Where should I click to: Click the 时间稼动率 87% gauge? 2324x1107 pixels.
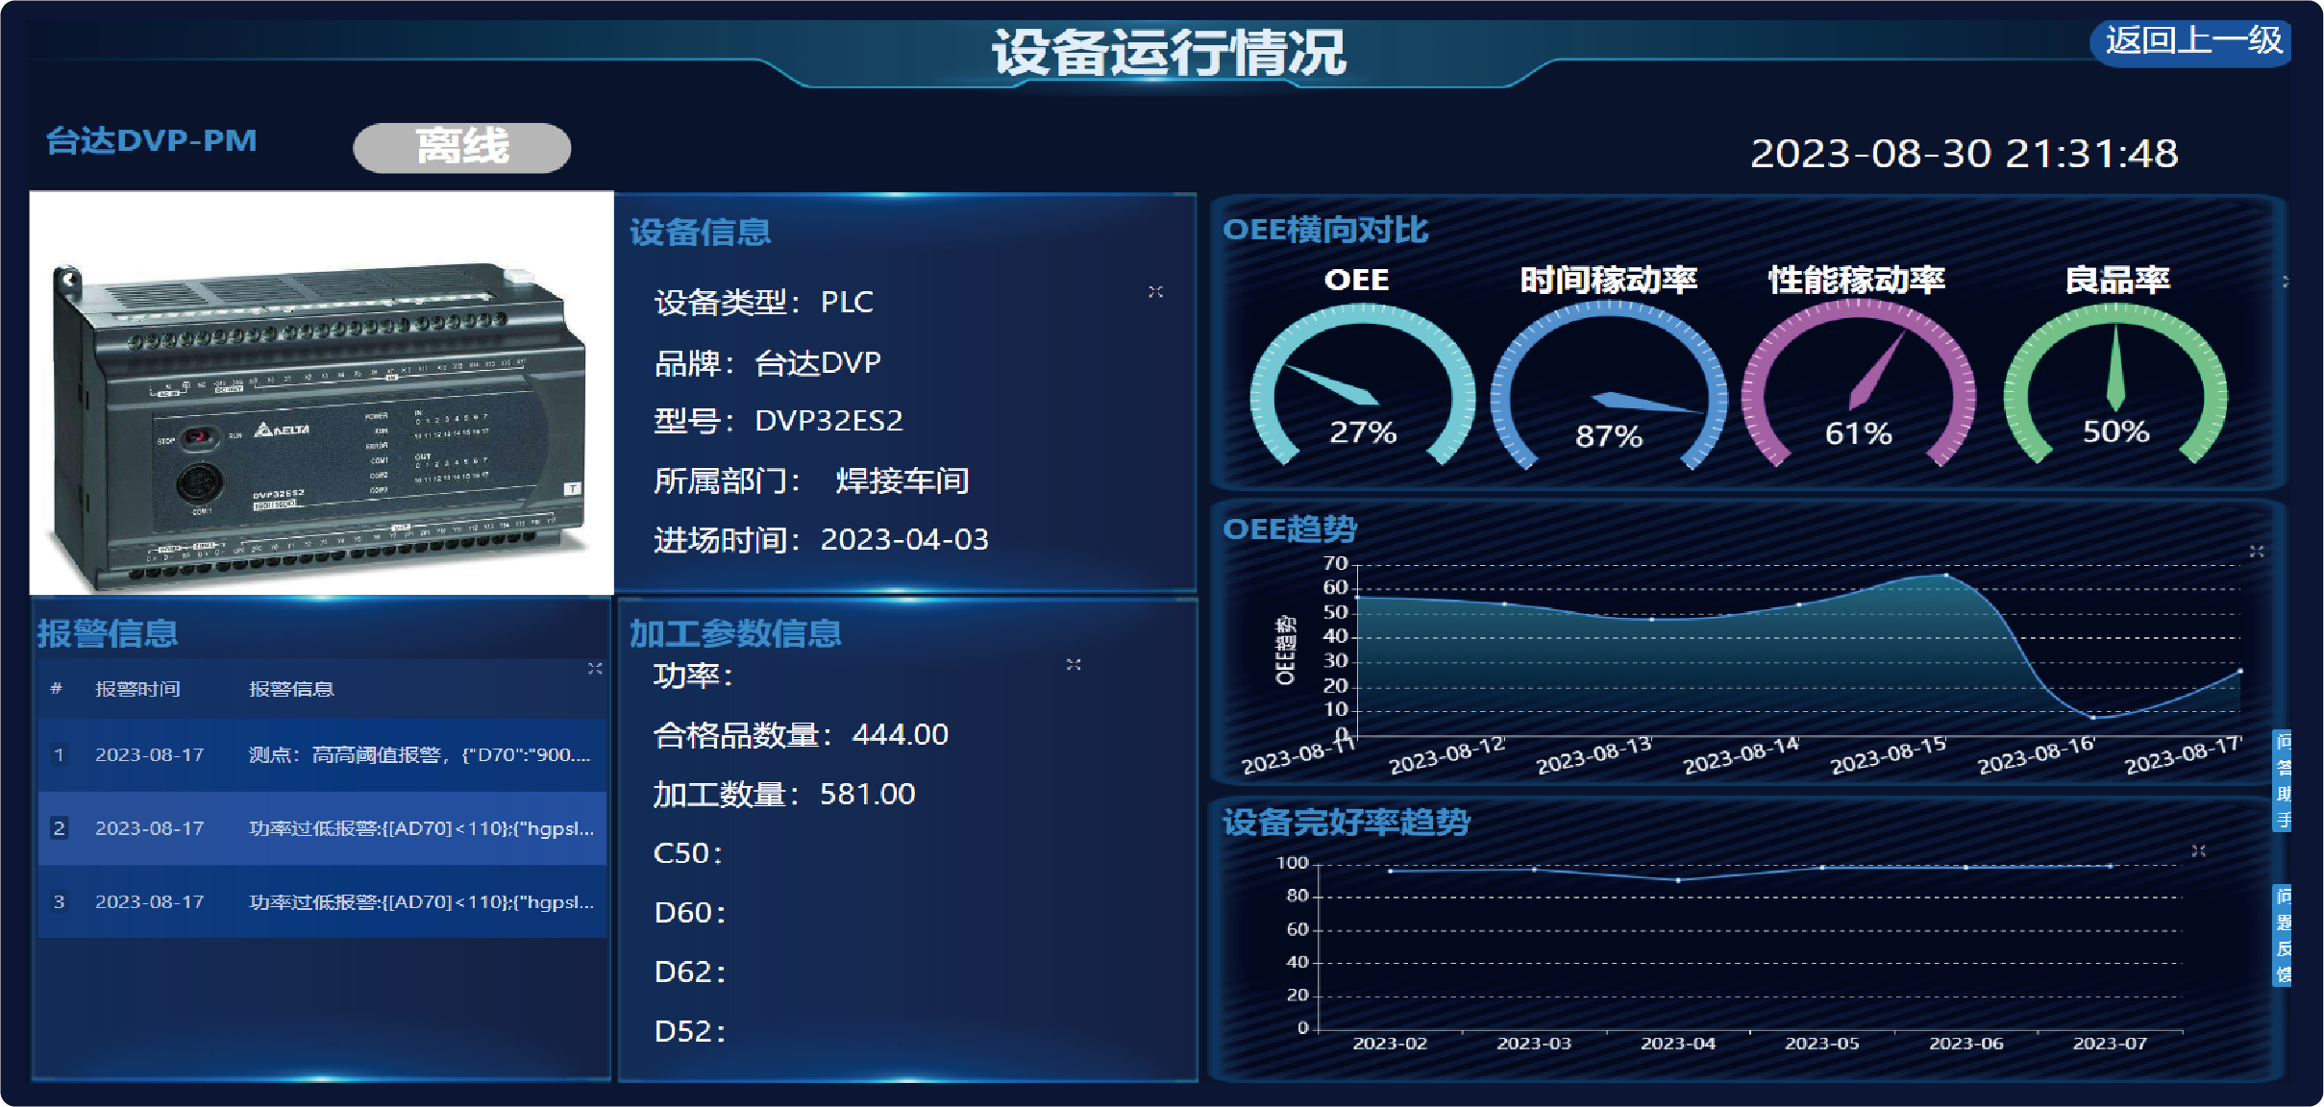(x=1608, y=385)
